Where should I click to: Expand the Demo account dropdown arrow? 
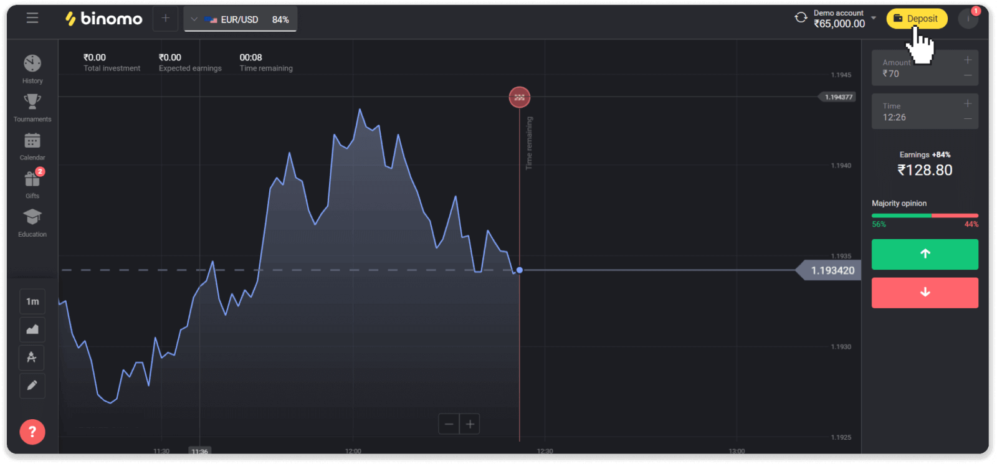874,18
